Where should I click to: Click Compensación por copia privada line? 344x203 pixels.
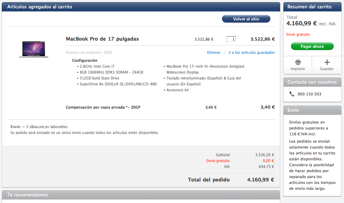103,107
